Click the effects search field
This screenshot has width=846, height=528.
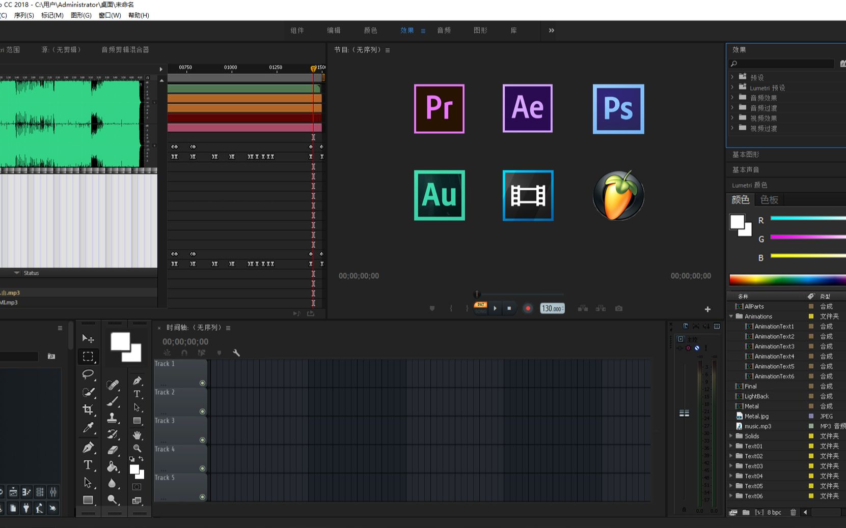coord(782,64)
